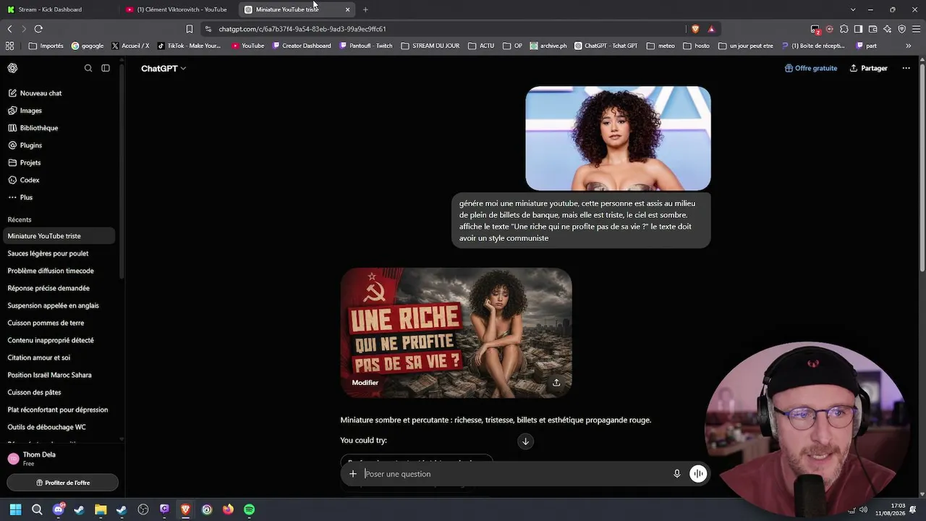The height and width of the screenshot is (521, 926).
Task: Share the generated image via share icon
Action: (556, 383)
